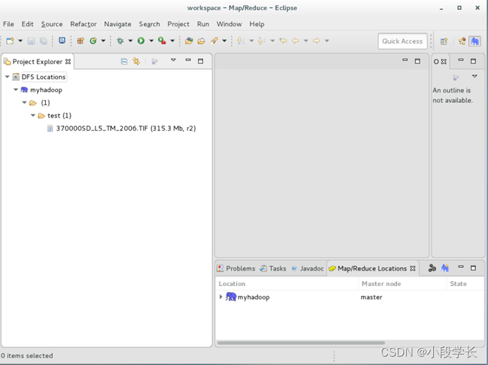The height and width of the screenshot is (365, 488).
Task: Click the Quick Access field
Action: click(403, 41)
